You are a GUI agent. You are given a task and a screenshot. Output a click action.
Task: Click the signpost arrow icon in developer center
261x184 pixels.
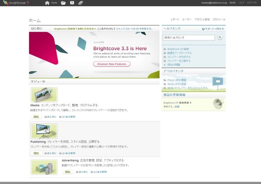[x=218, y=81]
